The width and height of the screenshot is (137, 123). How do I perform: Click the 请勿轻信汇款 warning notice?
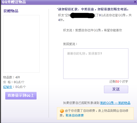(93, 9)
